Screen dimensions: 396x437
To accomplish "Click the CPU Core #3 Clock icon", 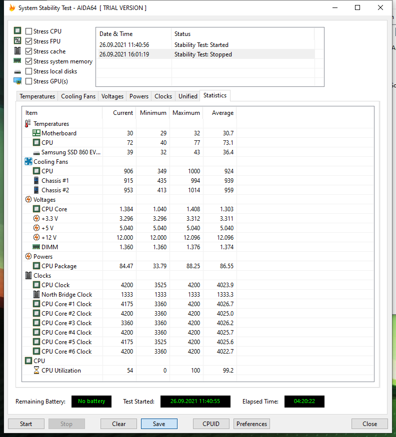I will [x=36, y=323].
